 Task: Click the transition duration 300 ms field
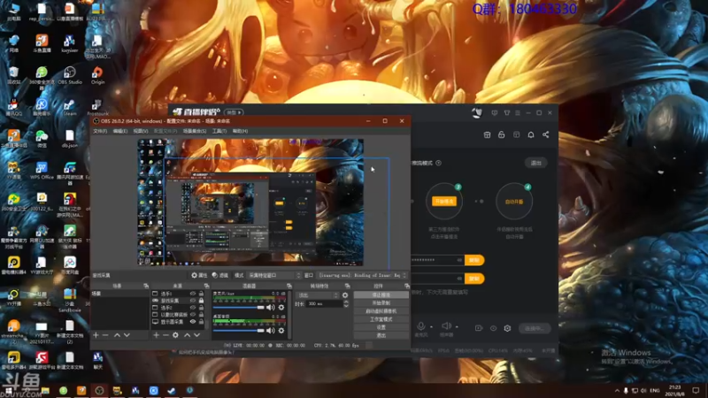[x=324, y=304]
